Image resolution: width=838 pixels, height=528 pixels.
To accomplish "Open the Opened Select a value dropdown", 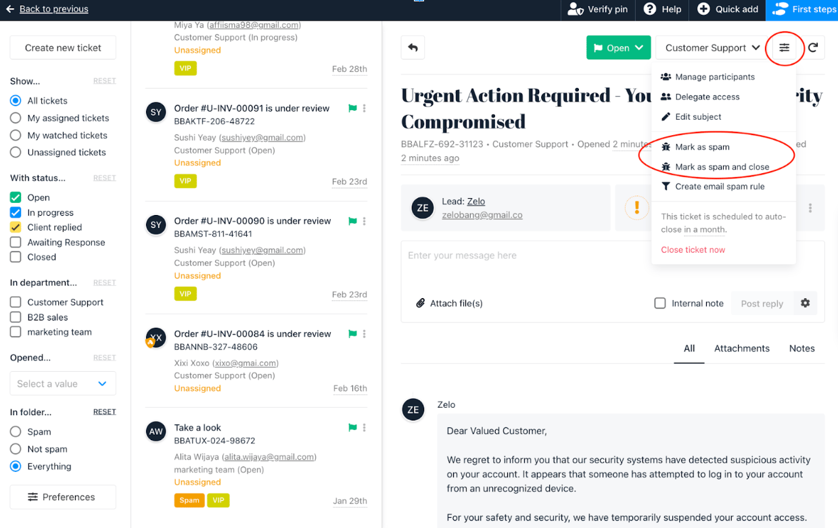I will (63, 383).
